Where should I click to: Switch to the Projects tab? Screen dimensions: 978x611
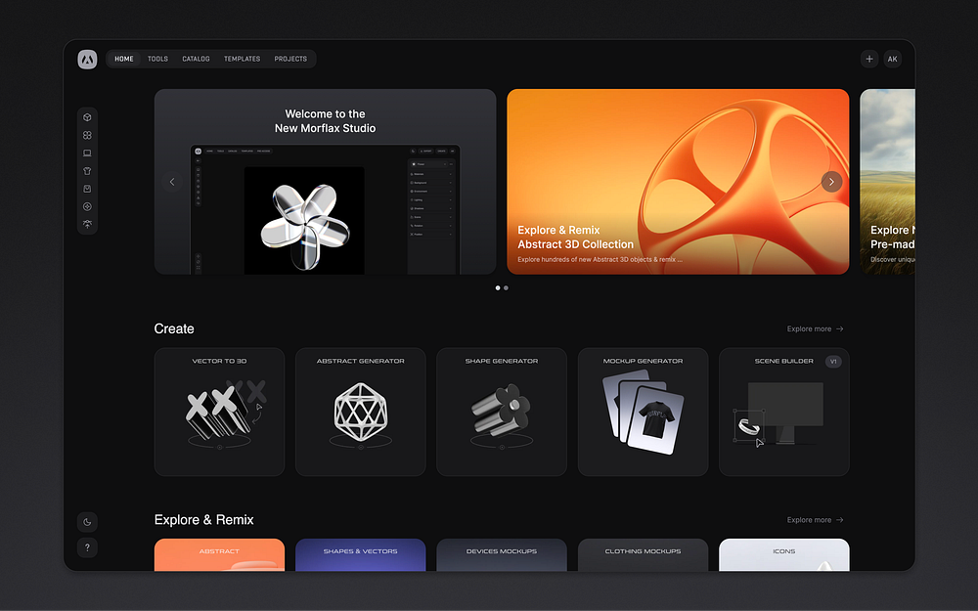290,60
